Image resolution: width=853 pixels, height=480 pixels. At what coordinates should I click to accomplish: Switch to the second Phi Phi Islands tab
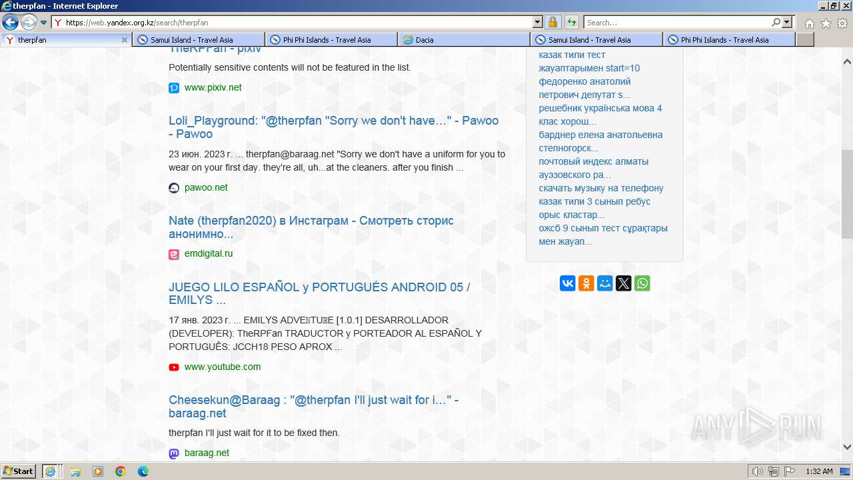pos(729,40)
